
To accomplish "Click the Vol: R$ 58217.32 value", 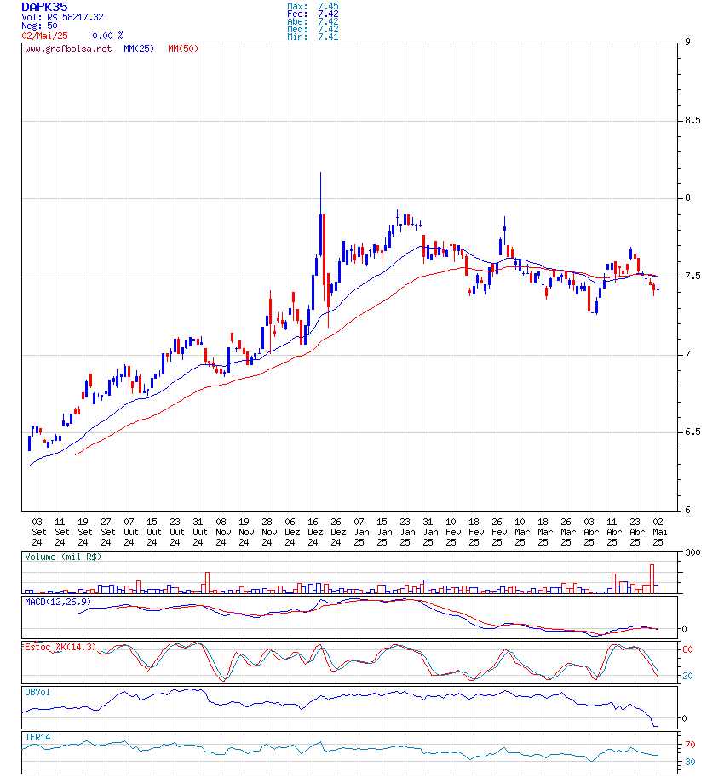I will [x=62, y=17].
